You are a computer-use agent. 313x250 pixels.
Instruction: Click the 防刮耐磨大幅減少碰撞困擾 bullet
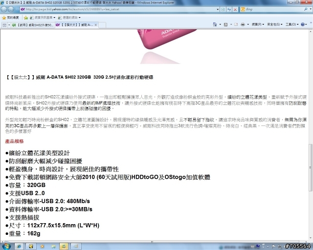click(x=44, y=161)
